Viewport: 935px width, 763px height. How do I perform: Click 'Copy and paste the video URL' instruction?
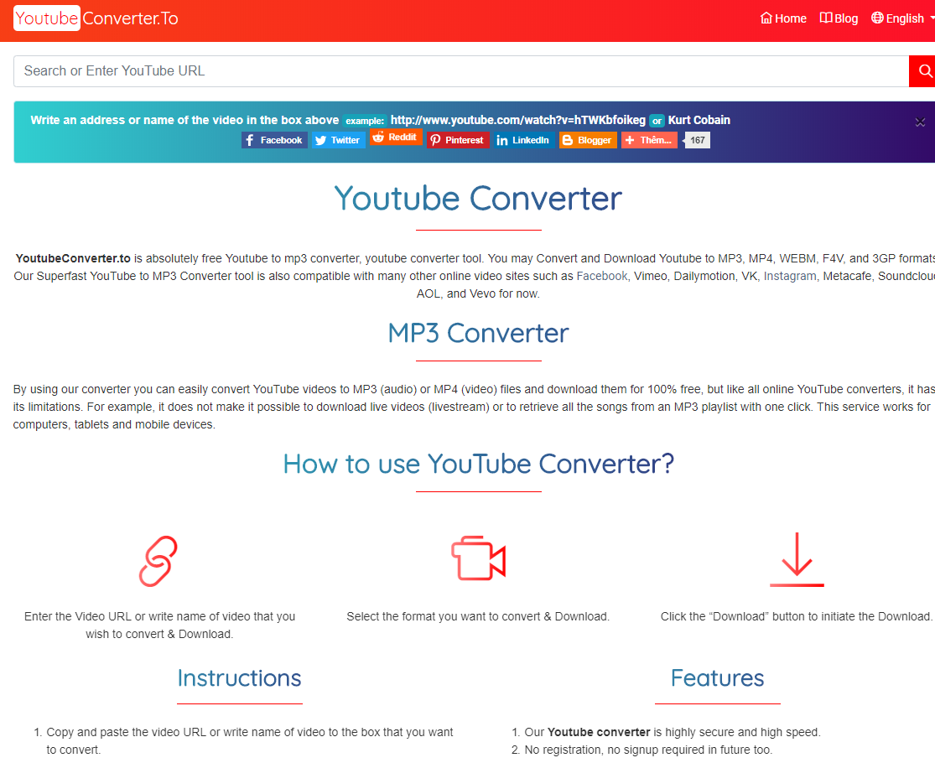(x=249, y=740)
